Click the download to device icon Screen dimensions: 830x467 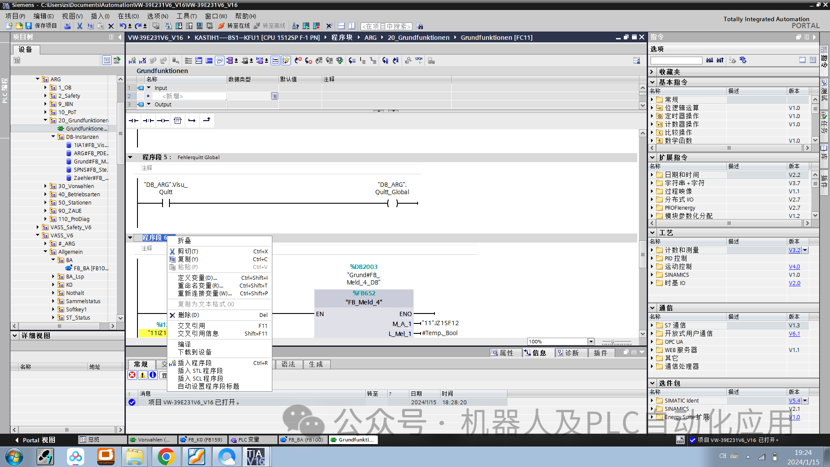(x=179, y=26)
